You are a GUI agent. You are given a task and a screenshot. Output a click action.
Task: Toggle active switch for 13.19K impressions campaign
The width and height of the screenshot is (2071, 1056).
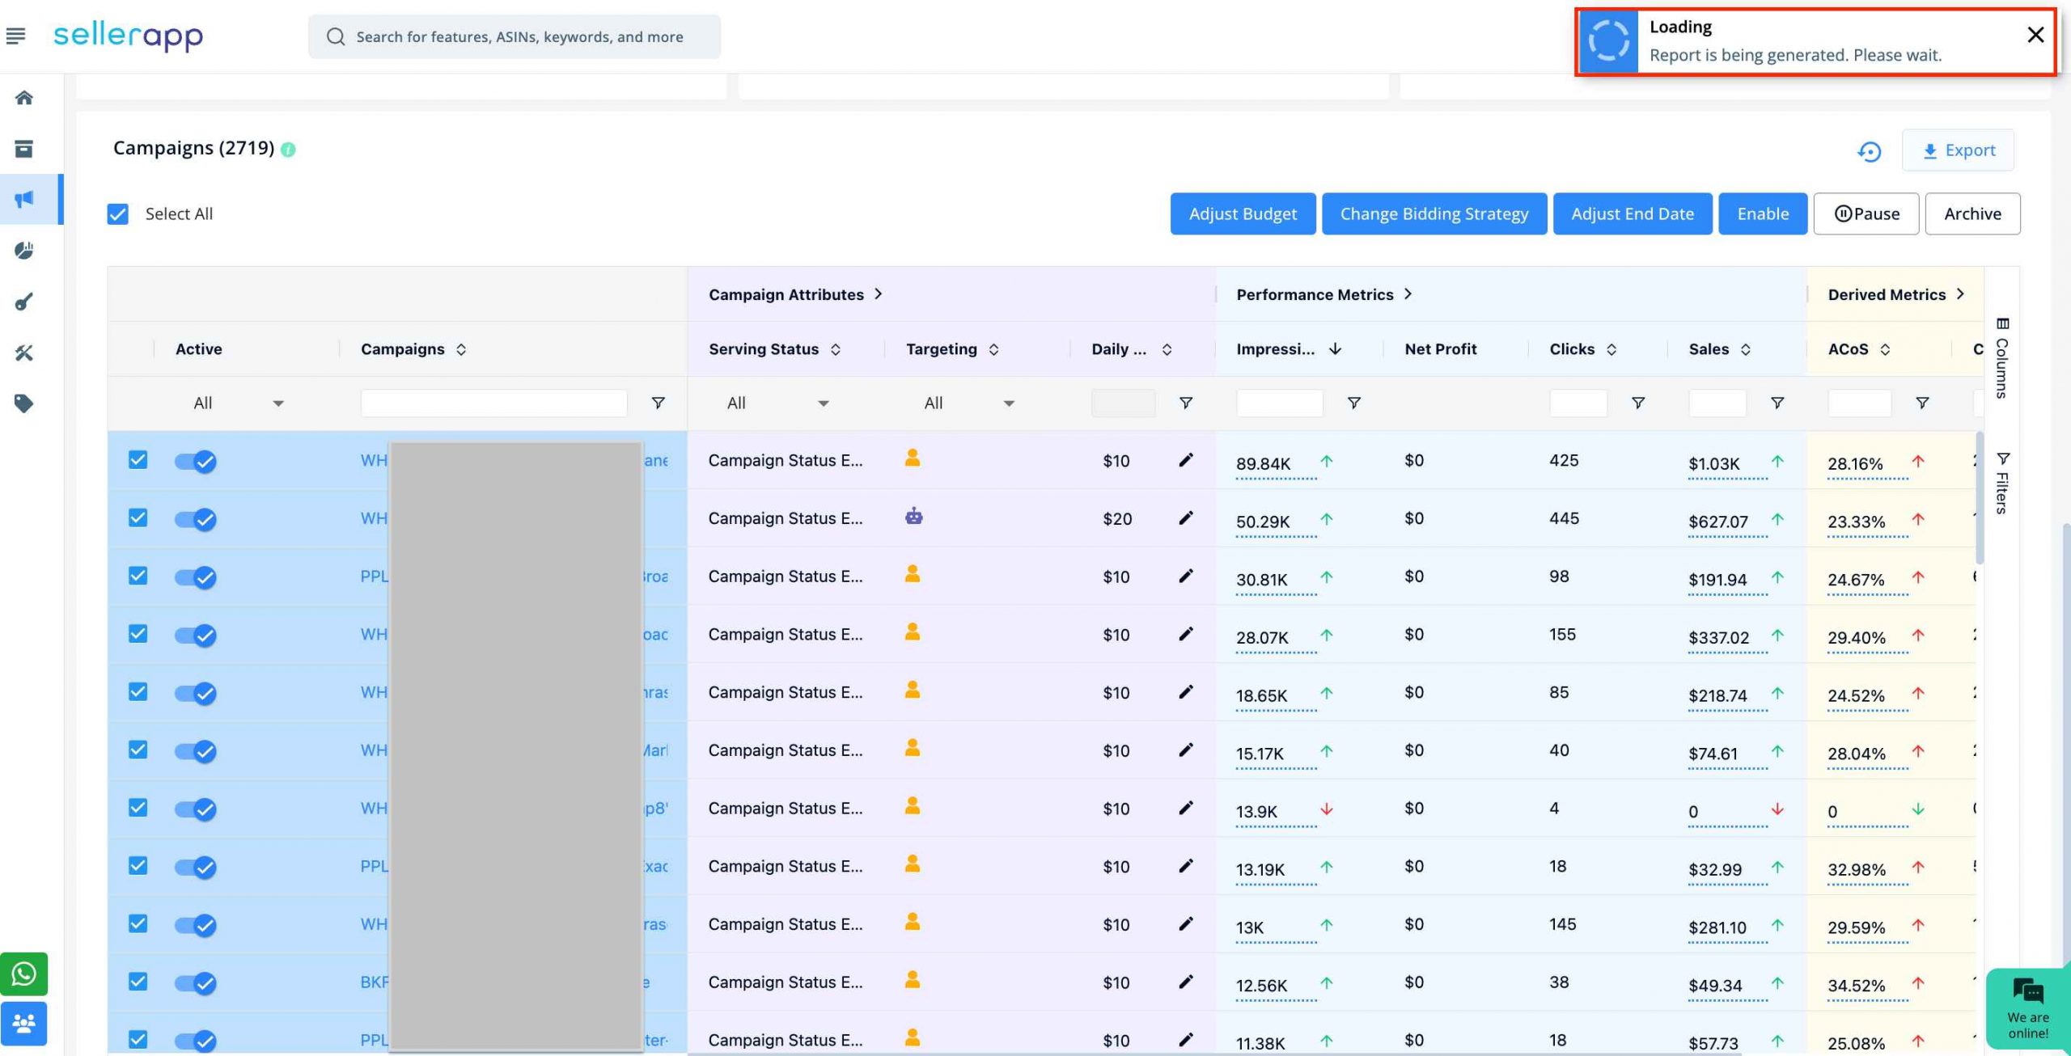(x=195, y=867)
